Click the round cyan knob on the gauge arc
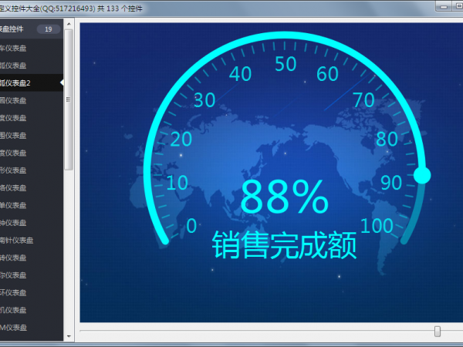The image size is (463, 347). click(422, 175)
